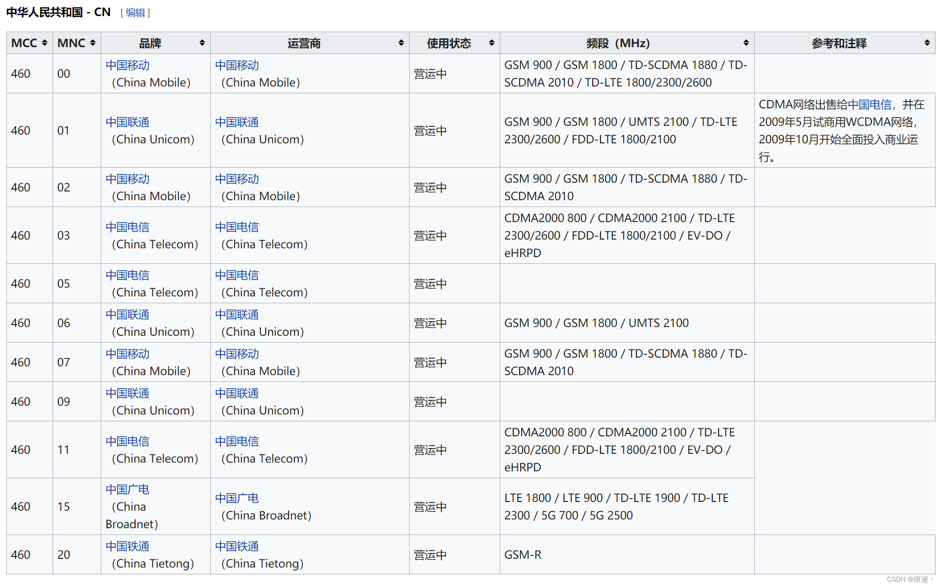Click the 运营商 column sort arrows
Screen dimensions: 940x587
tap(400, 43)
